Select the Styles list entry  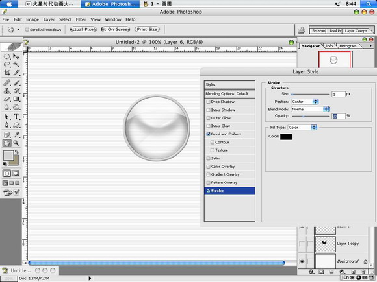pos(229,85)
